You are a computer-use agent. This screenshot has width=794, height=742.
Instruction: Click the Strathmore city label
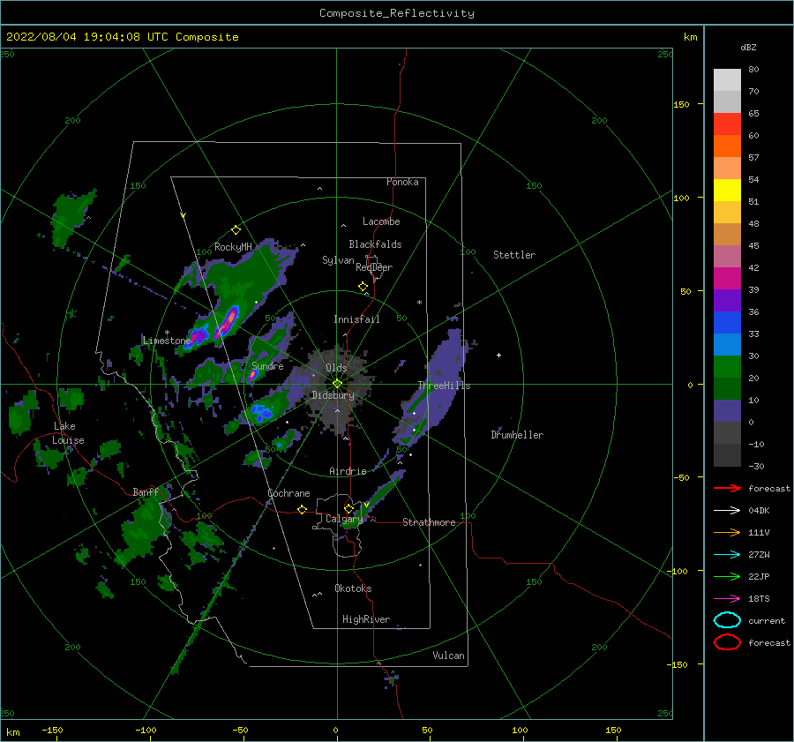429,522
